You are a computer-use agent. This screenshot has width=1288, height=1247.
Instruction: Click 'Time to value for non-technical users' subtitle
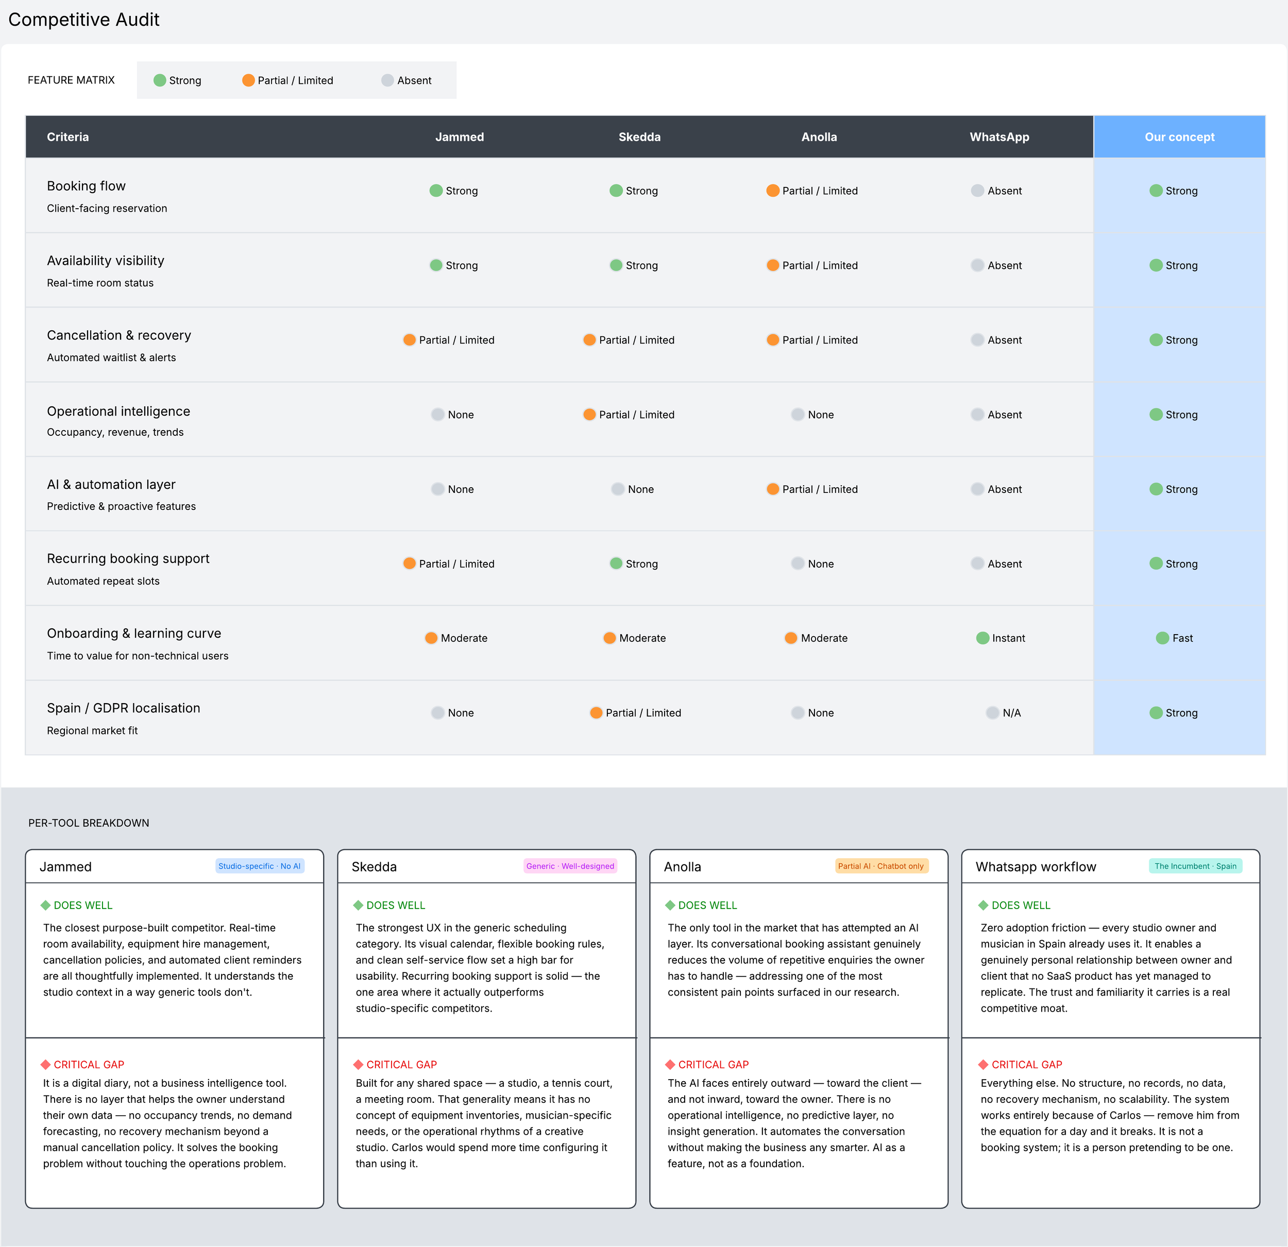(x=138, y=656)
